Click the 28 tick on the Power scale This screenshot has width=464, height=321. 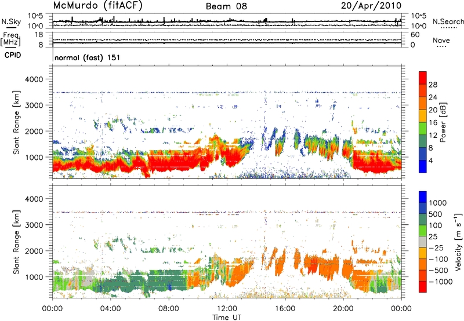coord(433,85)
